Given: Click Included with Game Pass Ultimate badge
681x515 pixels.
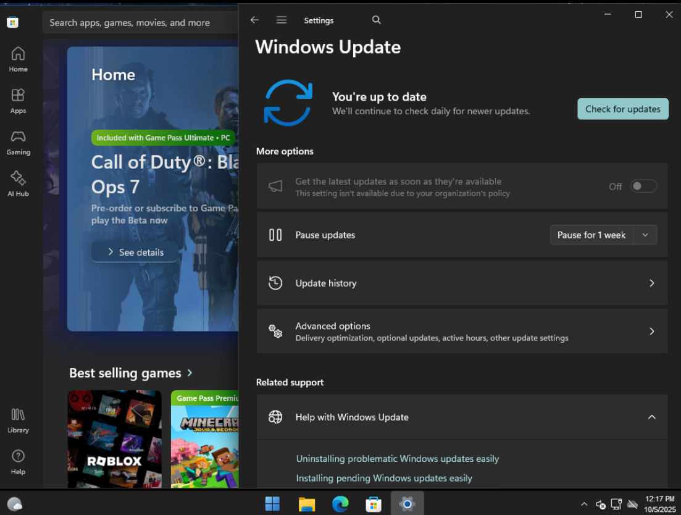Looking at the screenshot, I should click(163, 138).
